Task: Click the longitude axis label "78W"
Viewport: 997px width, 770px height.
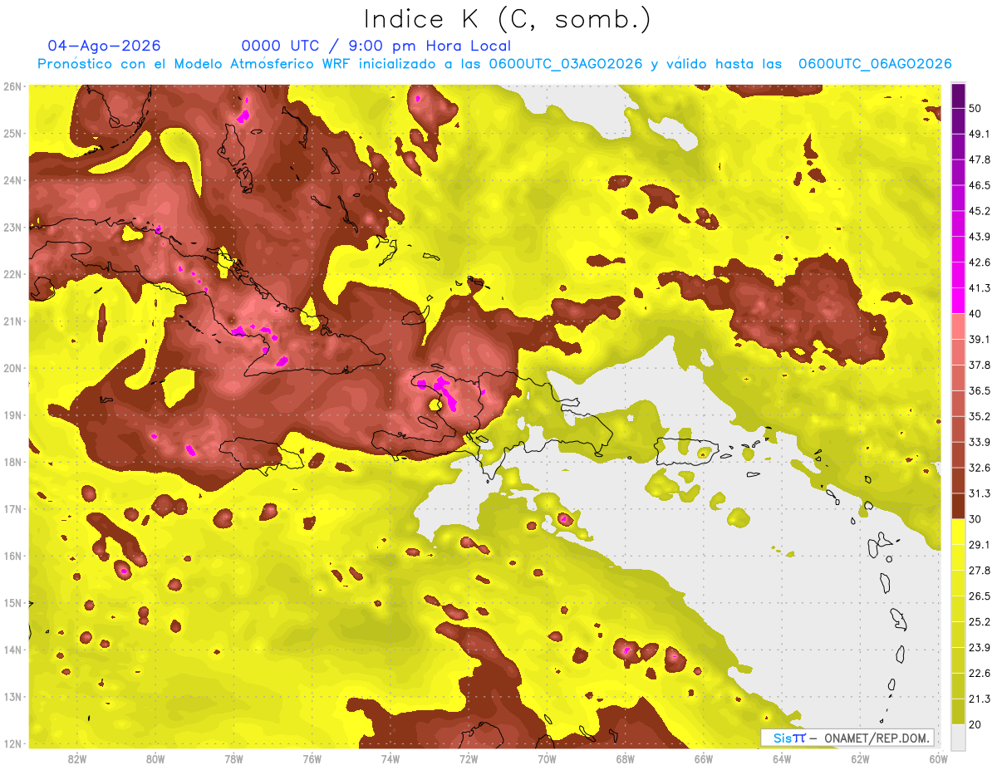Action: (x=233, y=758)
